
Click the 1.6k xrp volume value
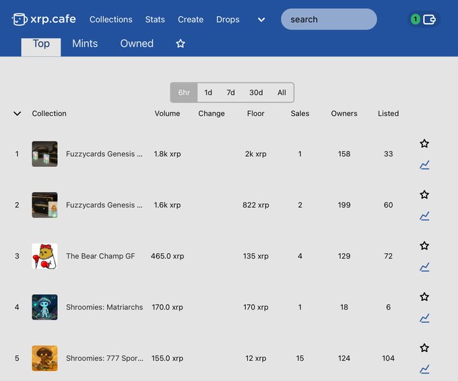(x=167, y=205)
